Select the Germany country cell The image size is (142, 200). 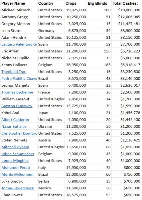tap(51, 31)
